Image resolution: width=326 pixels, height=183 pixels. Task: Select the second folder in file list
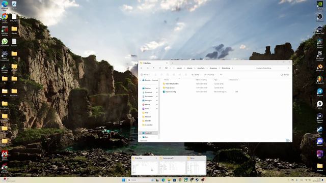coord(201,88)
